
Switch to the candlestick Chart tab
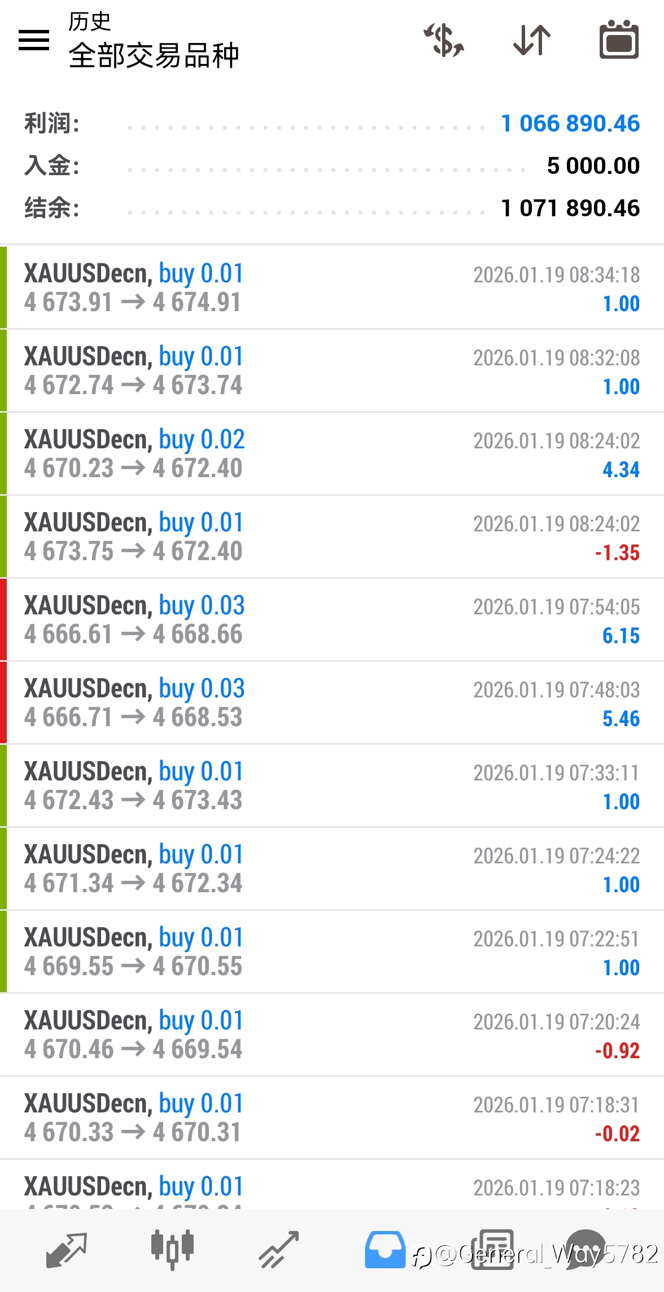(172, 1249)
